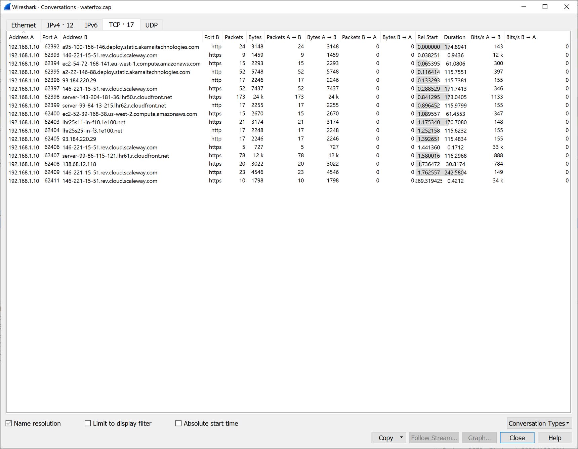Image resolution: width=578 pixels, height=449 pixels.
Task: Select row a2-22-146-88.deploy.static.akamaitechnologies.com
Action: [288, 72]
